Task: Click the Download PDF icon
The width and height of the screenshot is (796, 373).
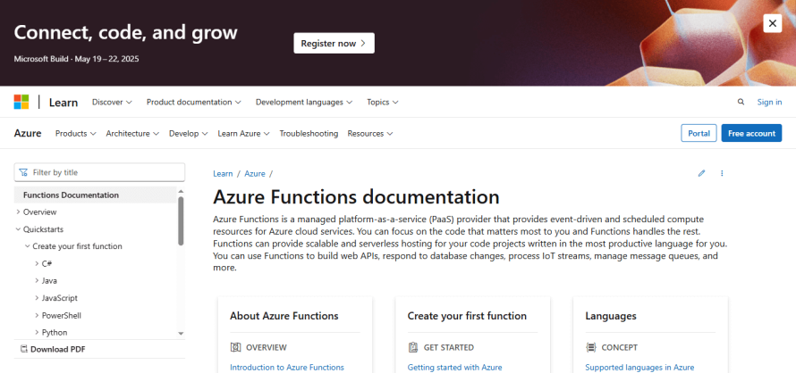Action: (x=23, y=349)
